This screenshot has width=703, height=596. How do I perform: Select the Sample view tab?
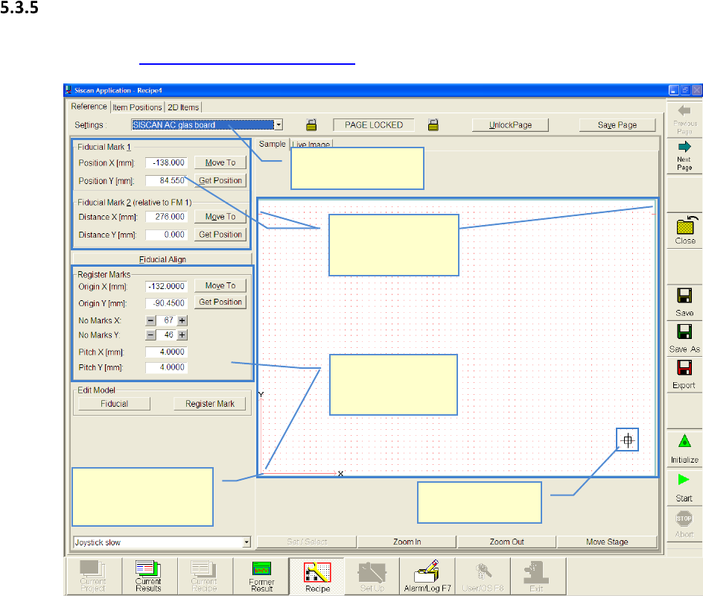point(272,144)
